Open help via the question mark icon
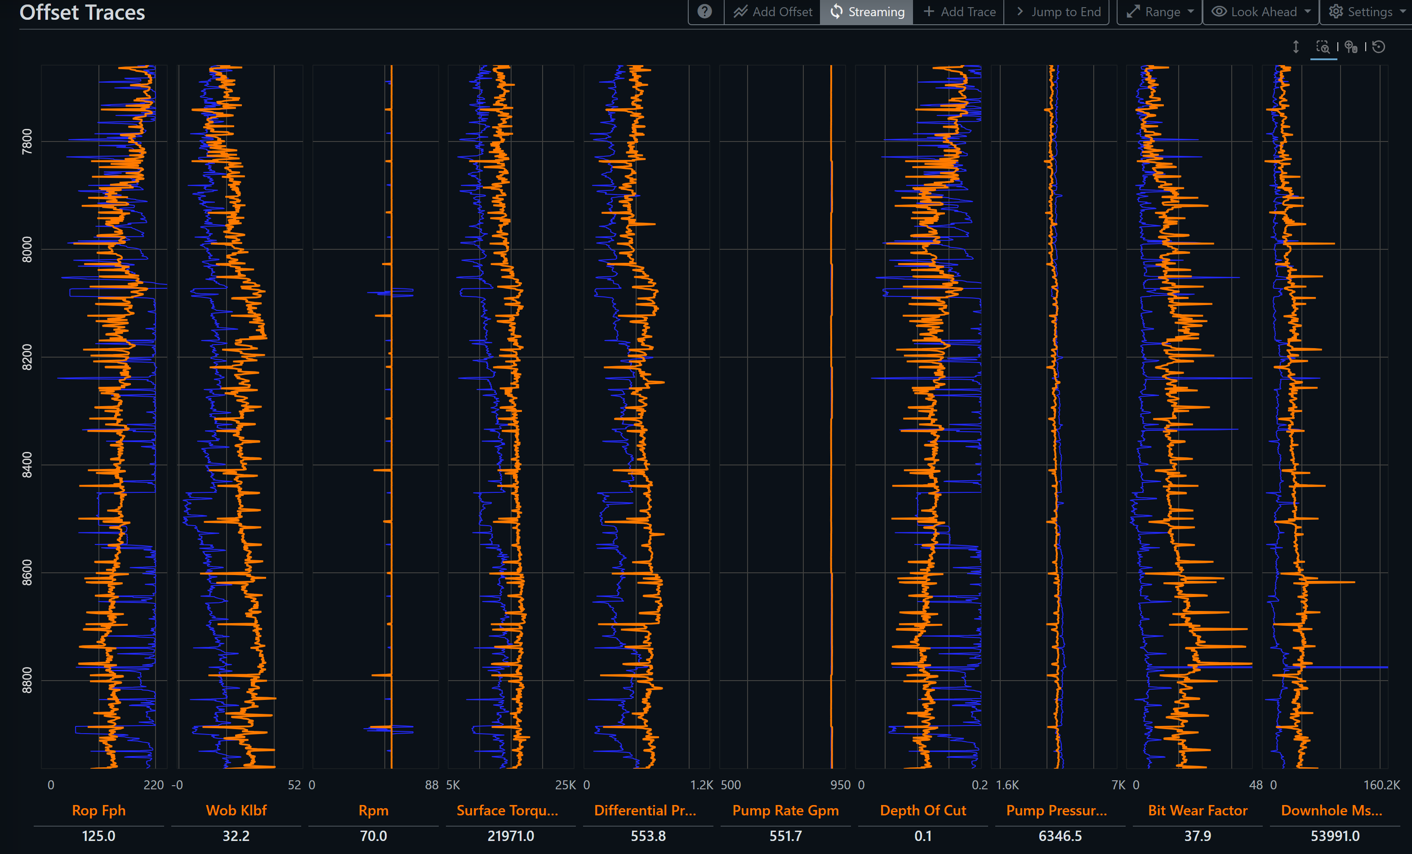1412x854 pixels. 705,11
